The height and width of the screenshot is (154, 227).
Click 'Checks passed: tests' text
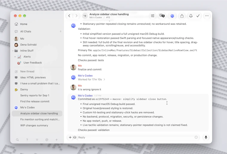91,60
